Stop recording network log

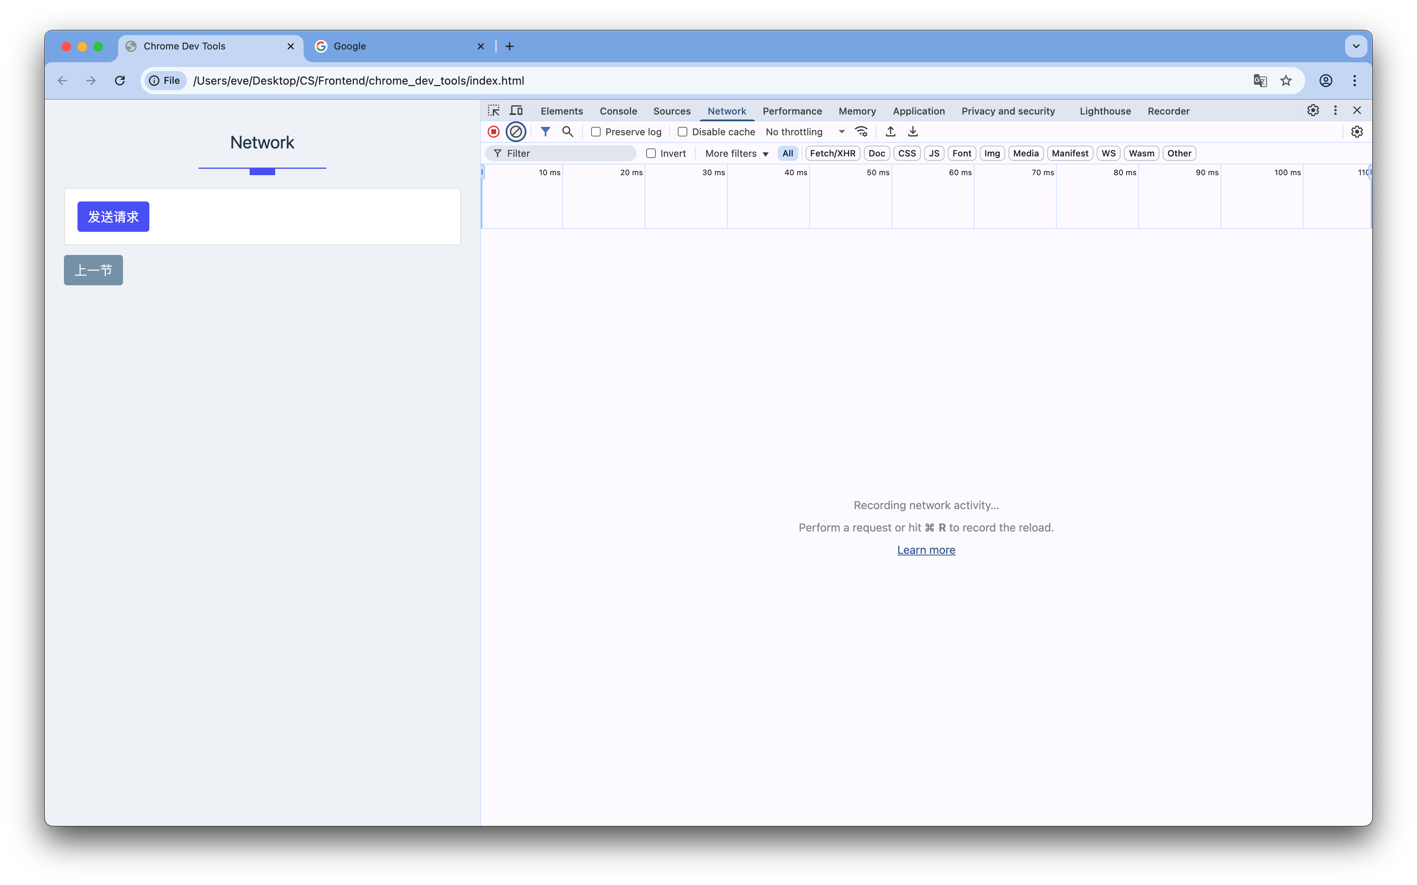[x=493, y=132]
